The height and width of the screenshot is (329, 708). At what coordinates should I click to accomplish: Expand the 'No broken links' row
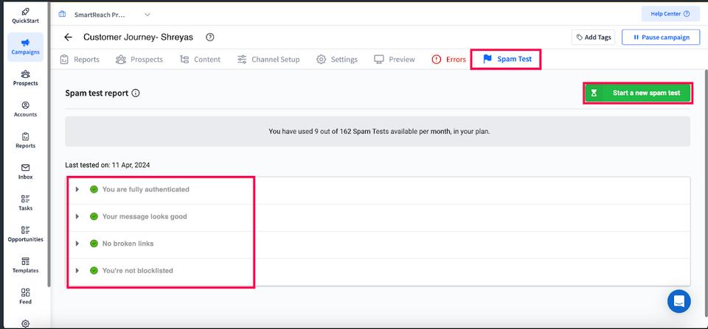click(x=77, y=244)
